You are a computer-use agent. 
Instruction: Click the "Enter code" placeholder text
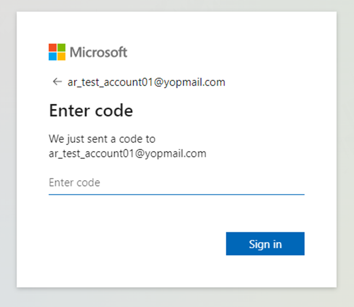(74, 182)
